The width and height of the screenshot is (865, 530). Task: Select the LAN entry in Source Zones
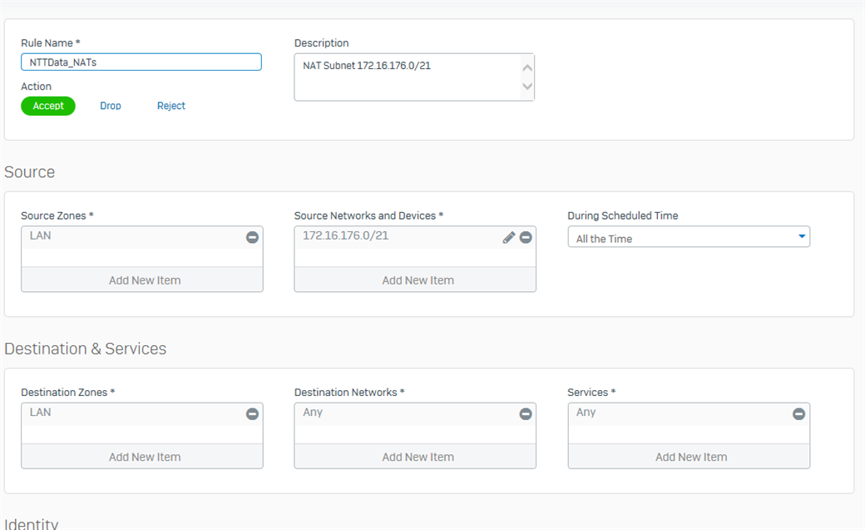coord(40,235)
